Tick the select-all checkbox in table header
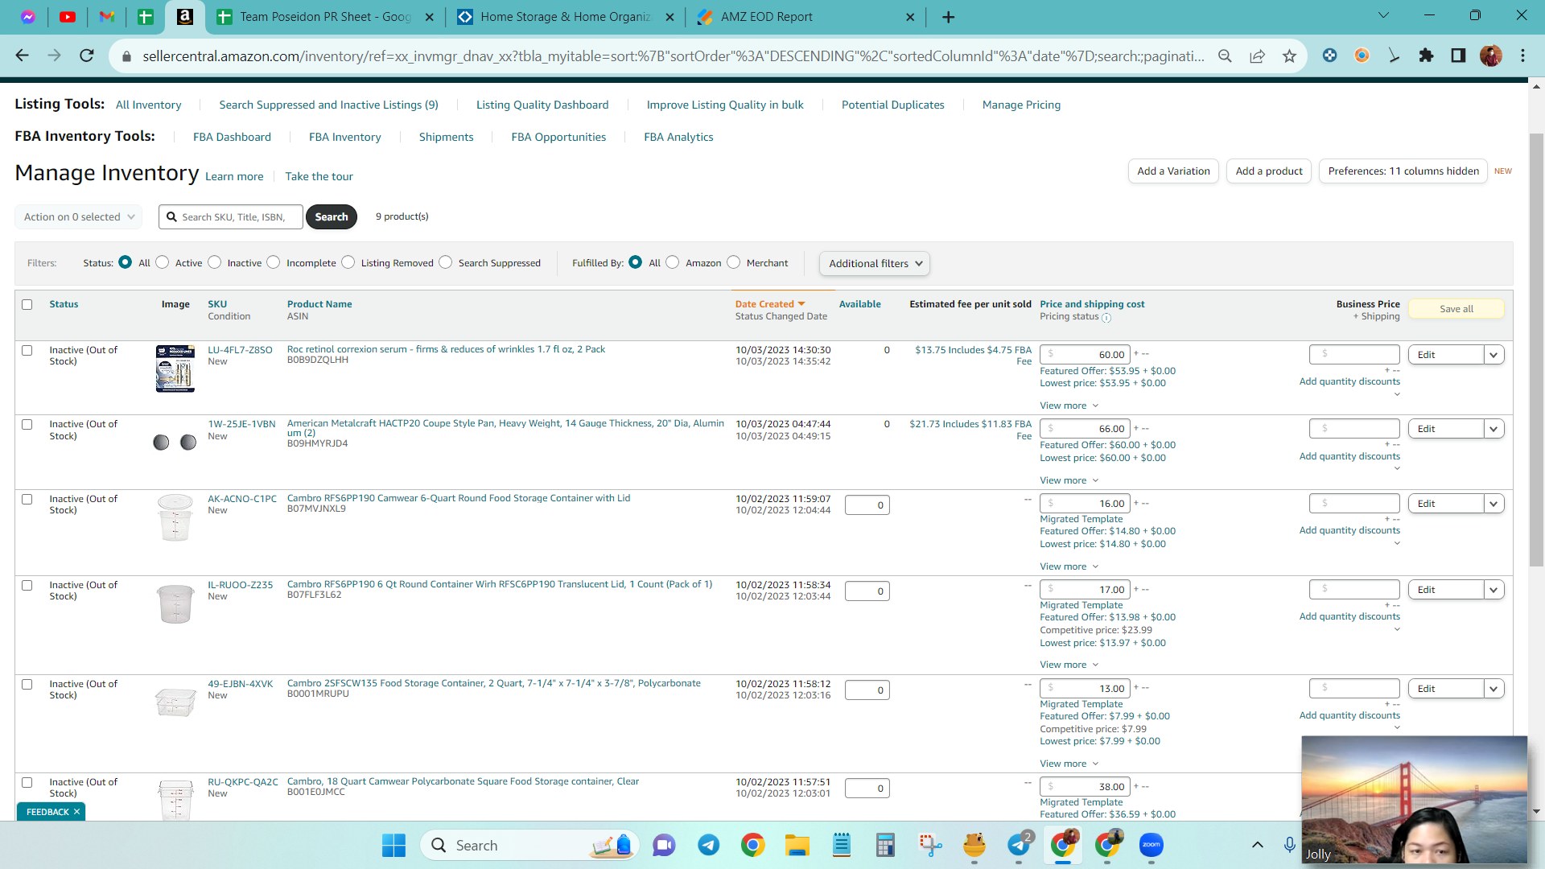Screen dimensions: 1545x869 27,304
